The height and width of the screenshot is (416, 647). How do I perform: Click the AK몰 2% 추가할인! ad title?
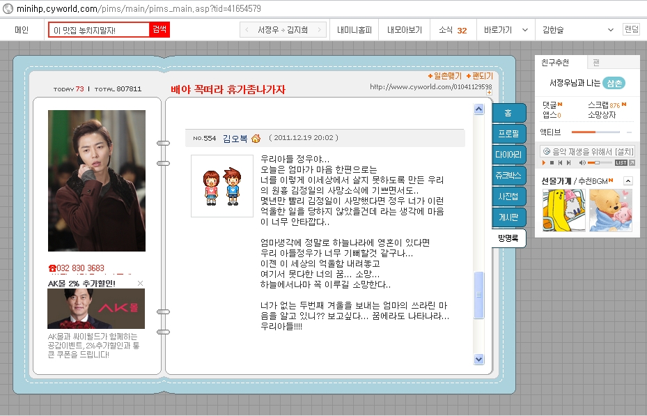point(81,284)
